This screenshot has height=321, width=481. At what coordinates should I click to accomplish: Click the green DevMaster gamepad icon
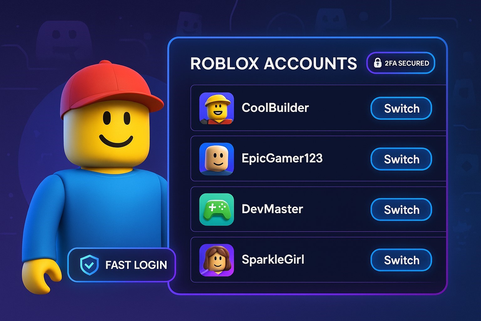pyautogui.click(x=216, y=209)
